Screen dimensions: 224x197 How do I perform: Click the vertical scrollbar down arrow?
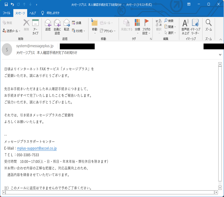pyautogui.click(x=220, y=188)
